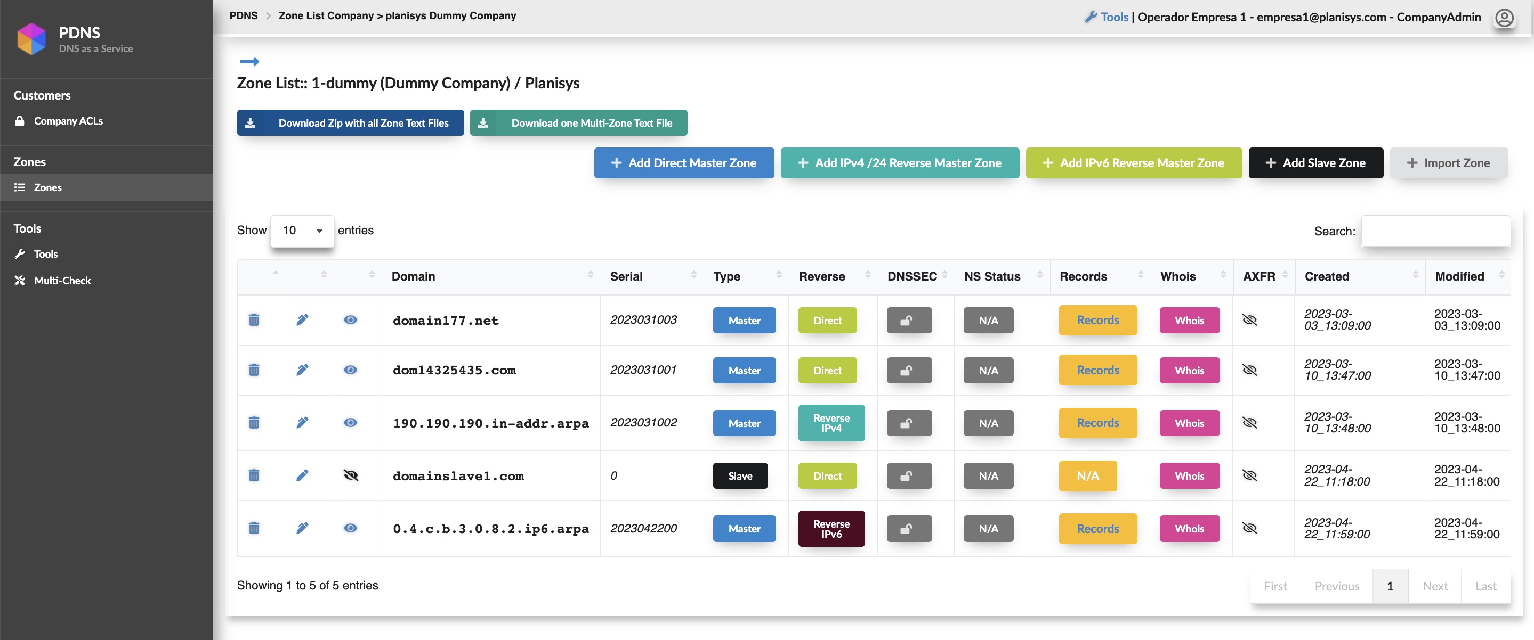Click into the Search input field

pos(1435,231)
